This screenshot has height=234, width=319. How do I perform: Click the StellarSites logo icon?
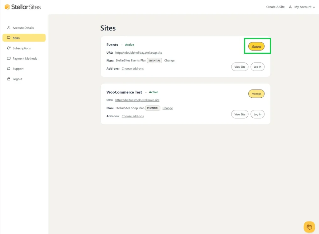click(x=7, y=7)
